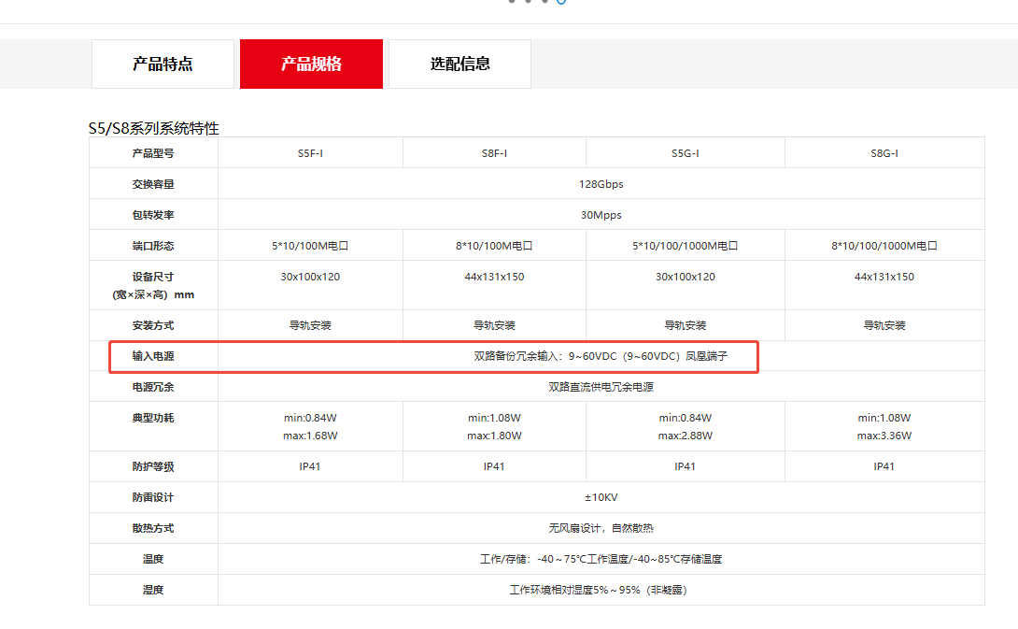Click the max:1.68W power value
1018x629 pixels.
[x=310, y=436]
